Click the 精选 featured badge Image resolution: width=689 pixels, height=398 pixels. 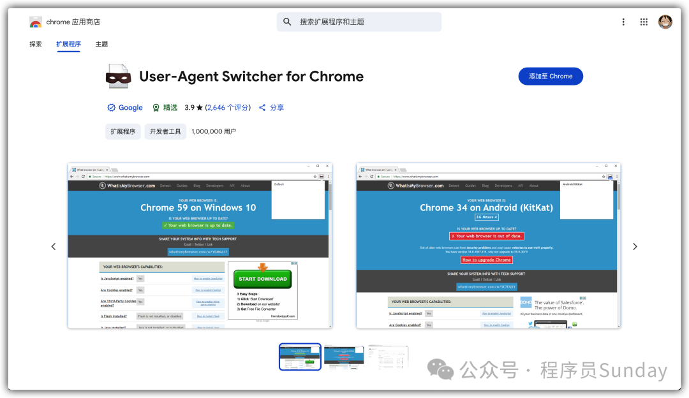click(x=156, y=108)
